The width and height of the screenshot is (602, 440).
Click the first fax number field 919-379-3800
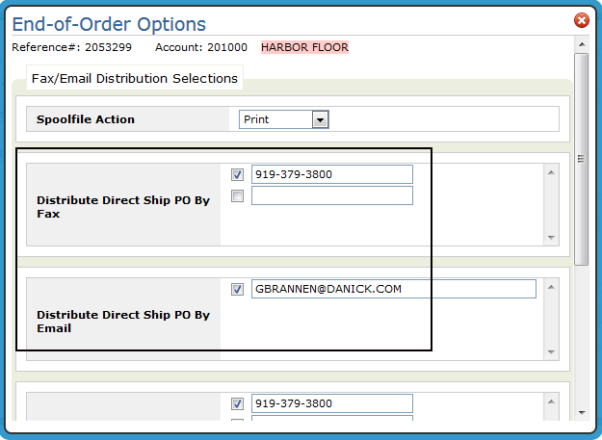332,174
